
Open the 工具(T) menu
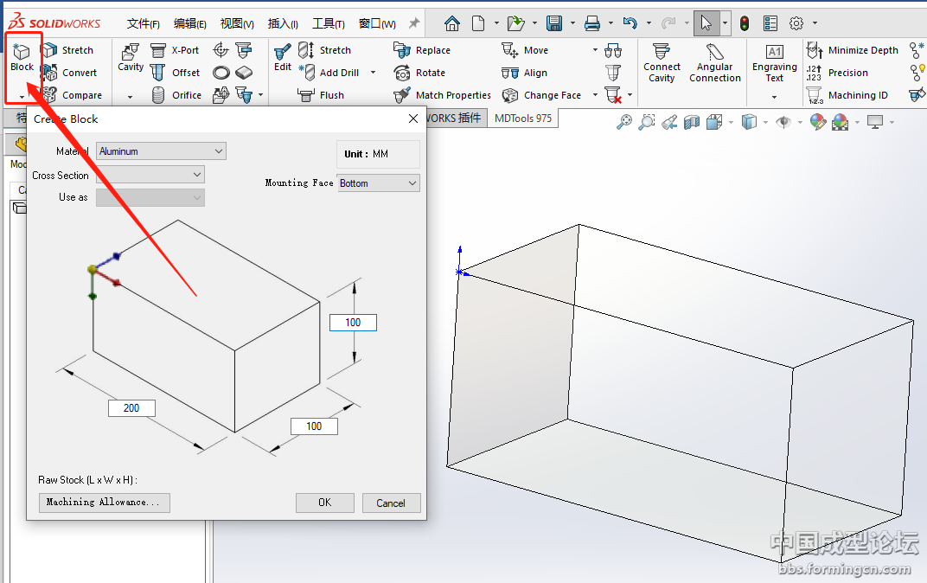pyautogui.click(x=328, y=23)
